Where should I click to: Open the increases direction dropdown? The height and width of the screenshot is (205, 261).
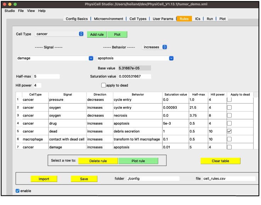[x=154, y=47]
